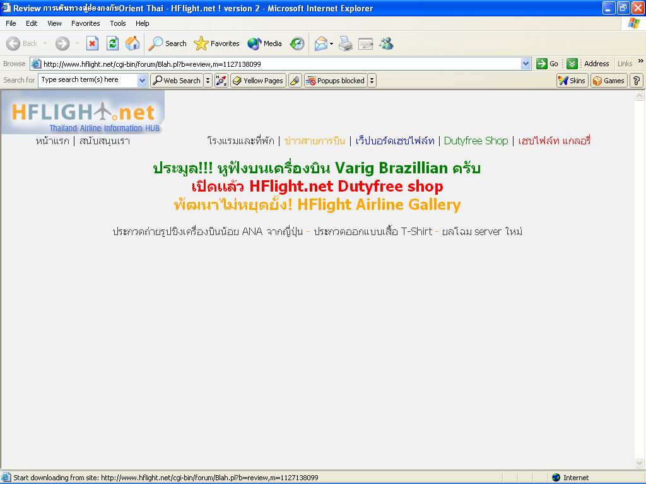Expand the Mail options dropdown arrow
This screenshot has height=484, width=646.
pyautogui.click(x=331, y=43)
